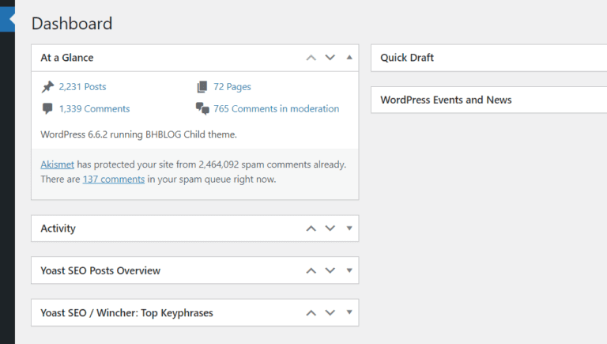Move Activity widget up
This screenshot has height=344, width=607.
pyautogui.click(x=311, y=229)
